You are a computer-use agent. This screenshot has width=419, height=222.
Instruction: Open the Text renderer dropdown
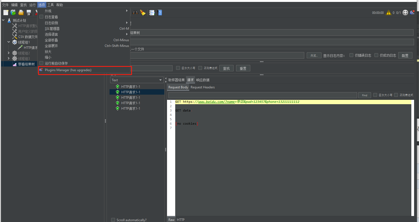point(137,80)
